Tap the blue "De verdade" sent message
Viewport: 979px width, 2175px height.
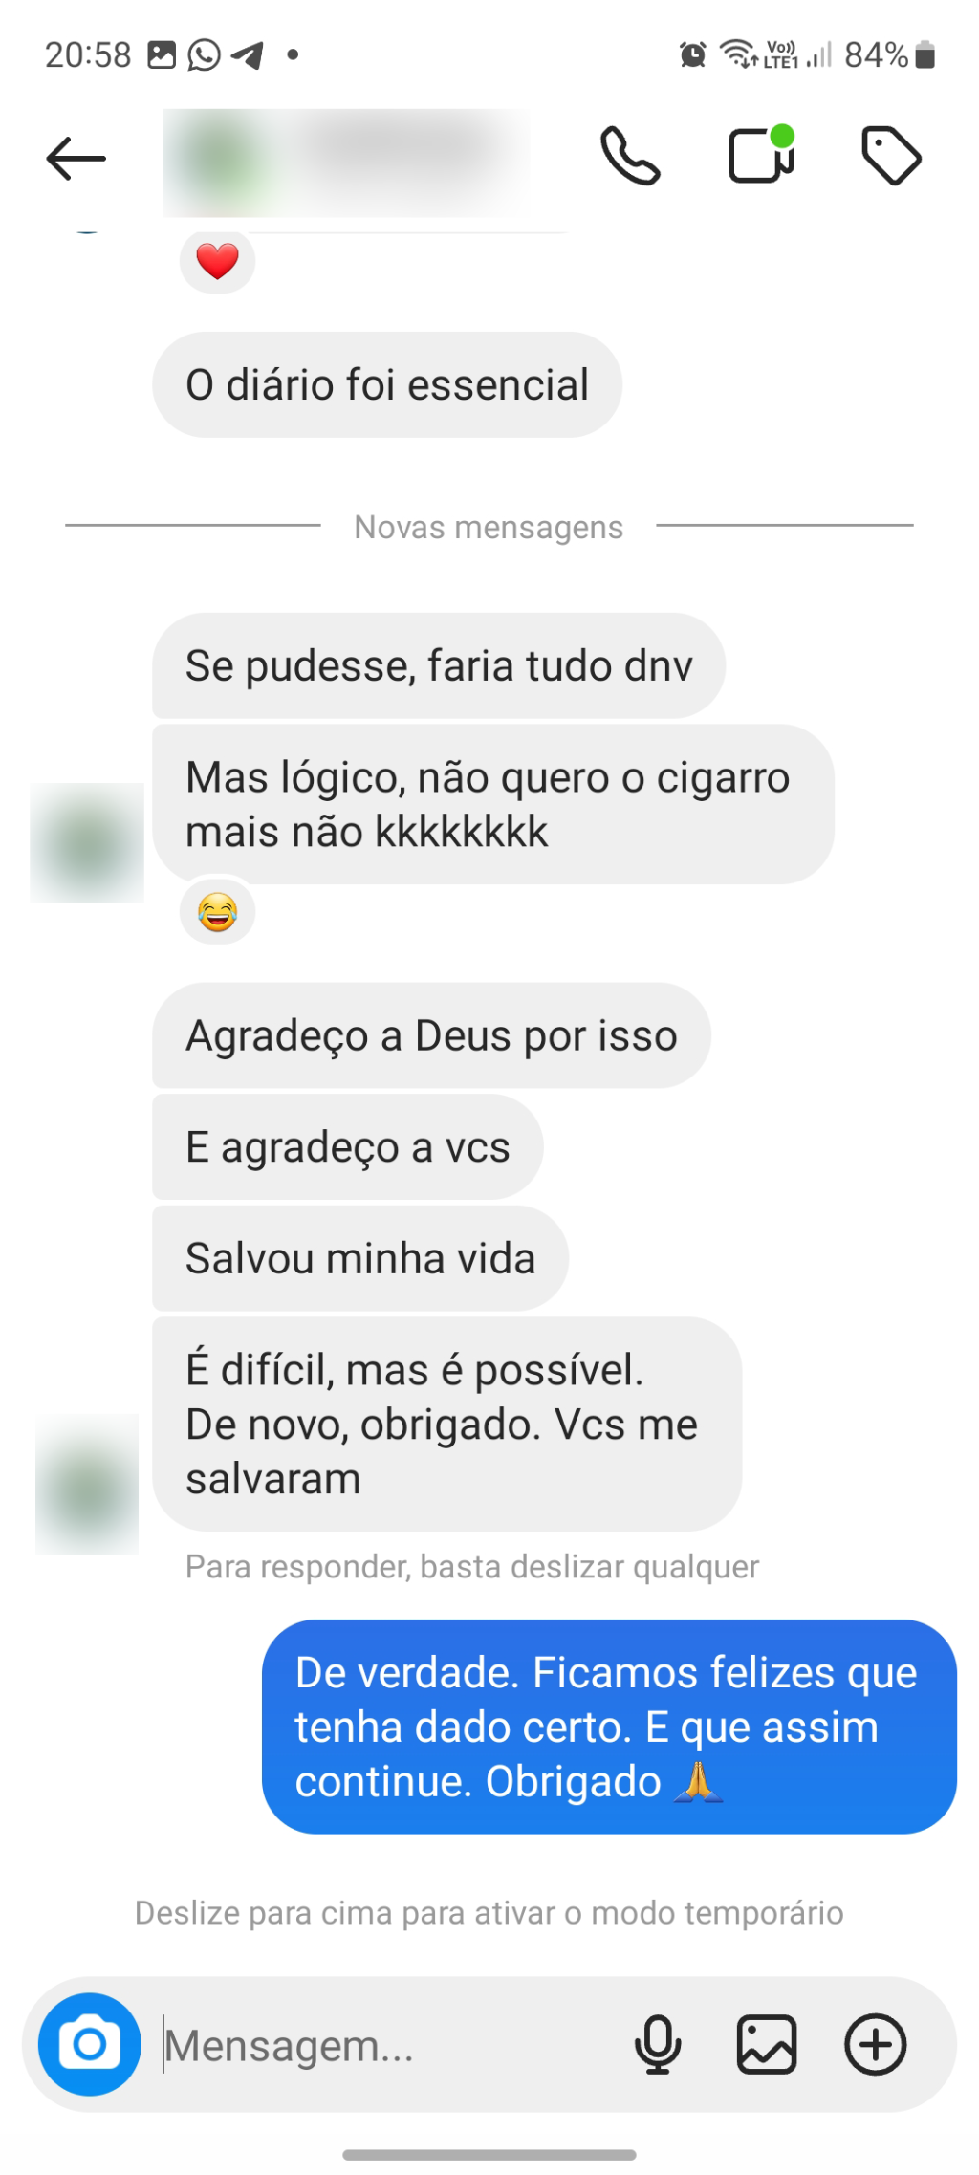[x=609, y=1726]
